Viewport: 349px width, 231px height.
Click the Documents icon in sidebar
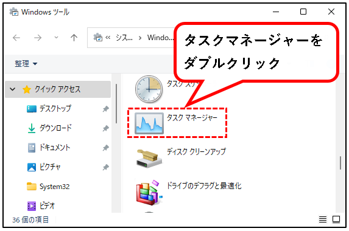pos(32,148)
